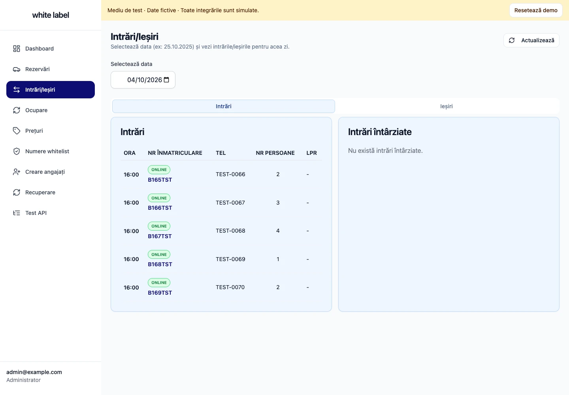Click admin@example.com account text
Viewport: 569px width, 395px height.
pyautogui.click(x=34, y=372)
